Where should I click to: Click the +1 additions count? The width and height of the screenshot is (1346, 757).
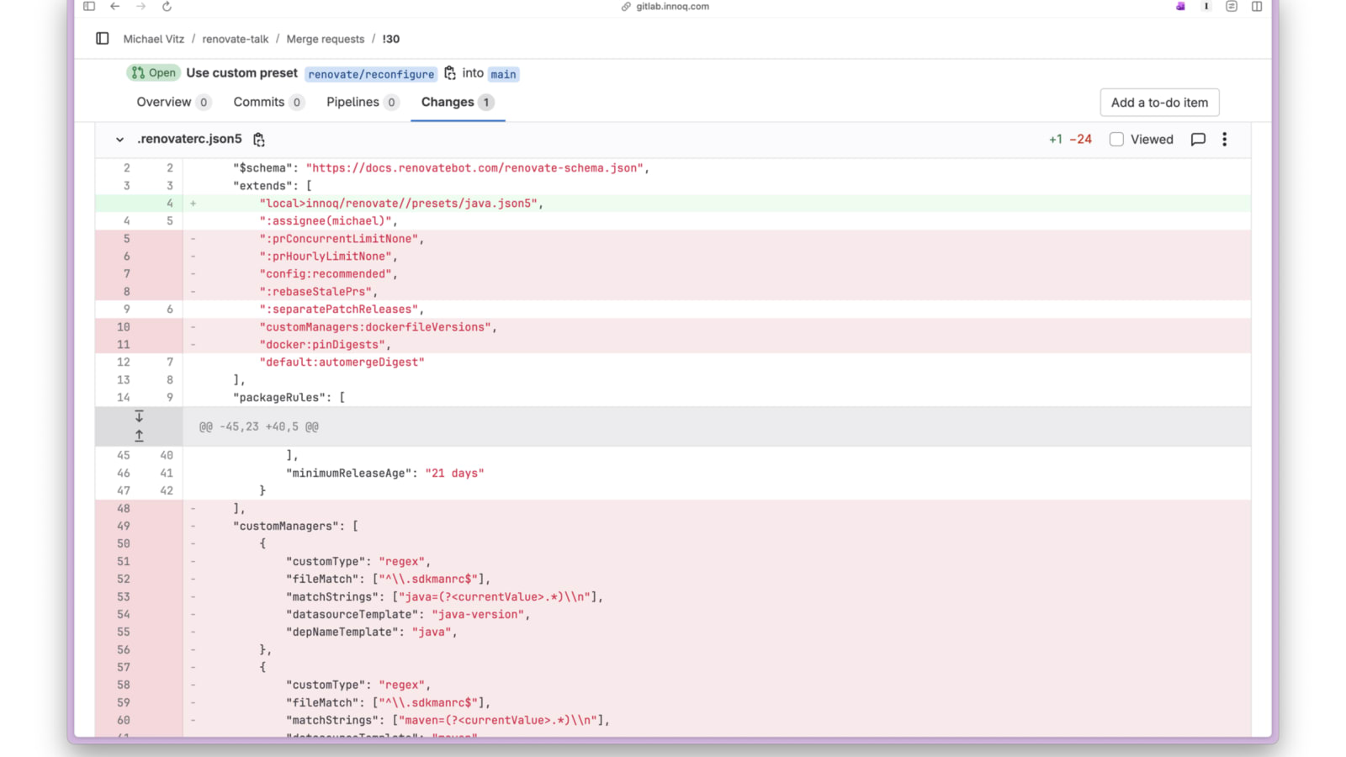click(1056, 140)
